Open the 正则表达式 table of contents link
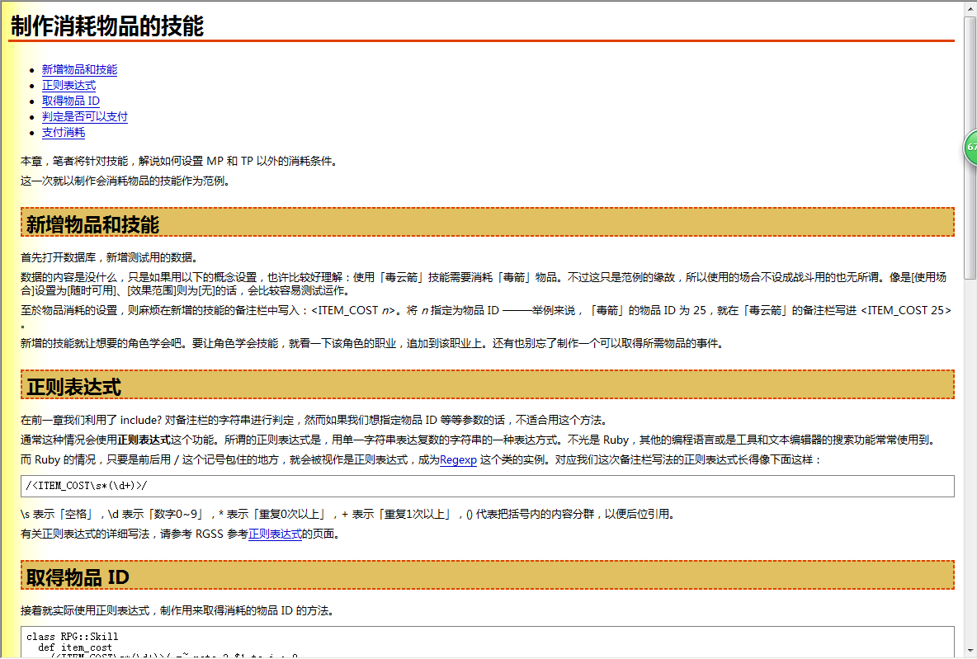 pos(68,85)
